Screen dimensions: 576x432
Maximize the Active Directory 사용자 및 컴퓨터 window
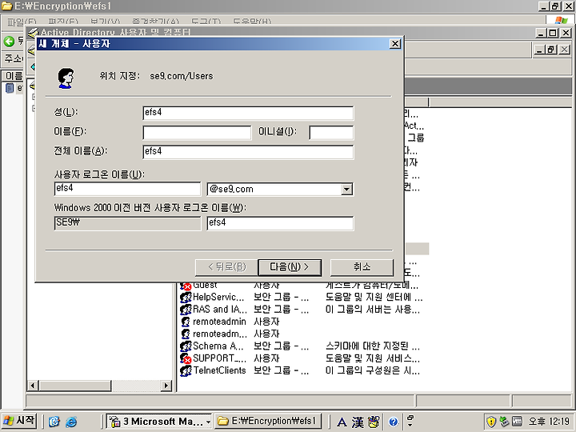553,33
